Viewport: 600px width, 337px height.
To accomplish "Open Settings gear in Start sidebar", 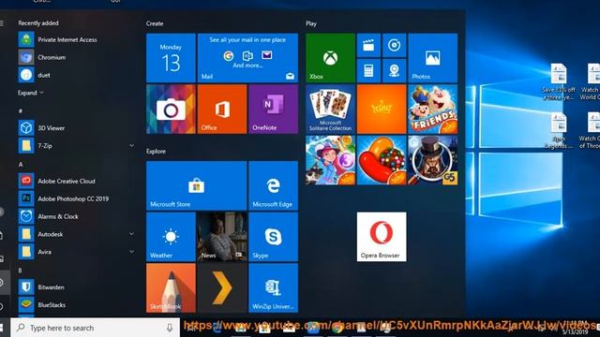I will [x=2, y=283].
